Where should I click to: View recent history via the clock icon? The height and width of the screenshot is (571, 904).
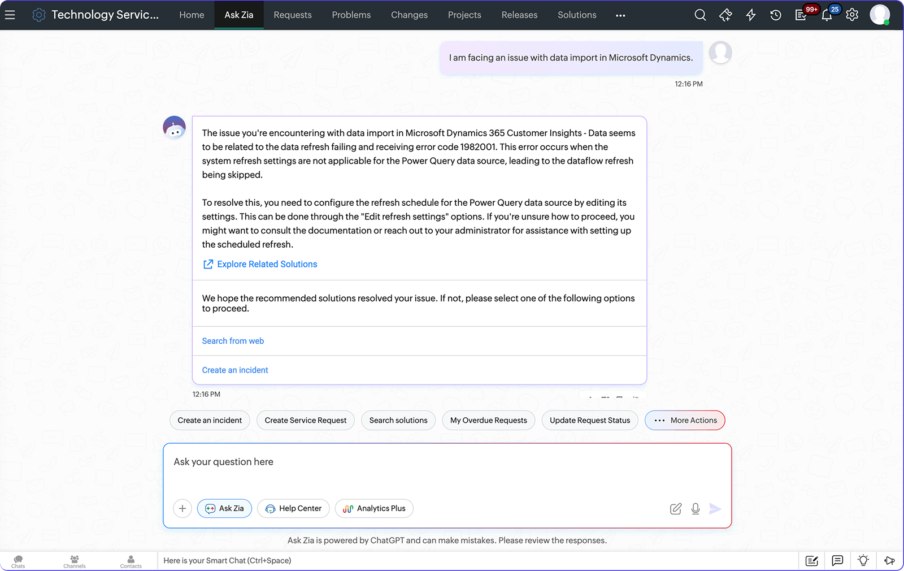tap(775, 15)
